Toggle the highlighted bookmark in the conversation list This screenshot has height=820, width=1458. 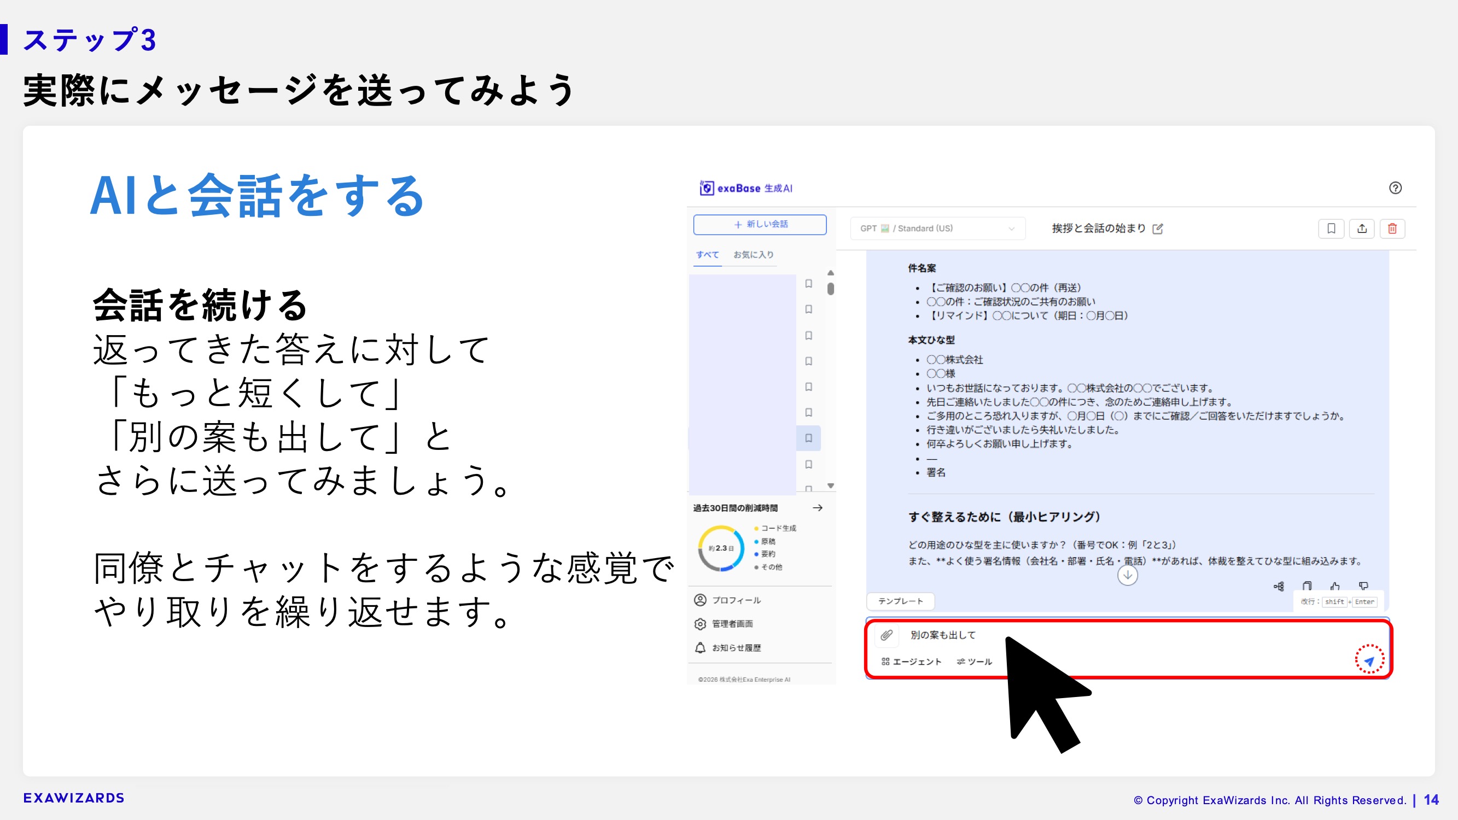click(809, 438)
